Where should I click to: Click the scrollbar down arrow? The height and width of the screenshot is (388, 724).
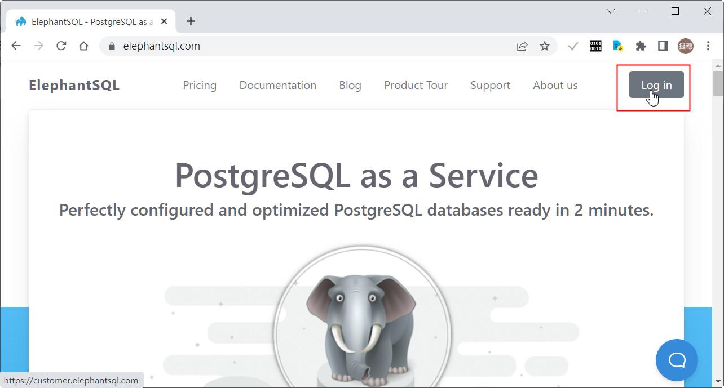[x=718, y=381]
